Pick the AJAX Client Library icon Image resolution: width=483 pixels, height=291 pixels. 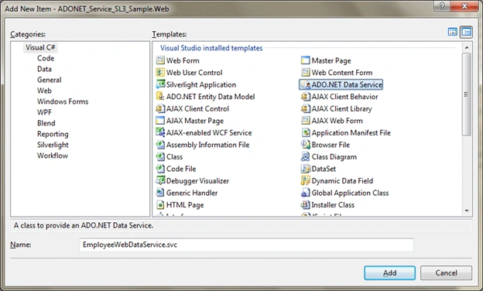(x=305, y=108)
